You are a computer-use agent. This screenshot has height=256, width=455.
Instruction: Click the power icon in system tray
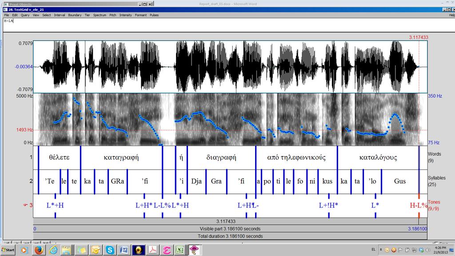click(x=407, y=250)
